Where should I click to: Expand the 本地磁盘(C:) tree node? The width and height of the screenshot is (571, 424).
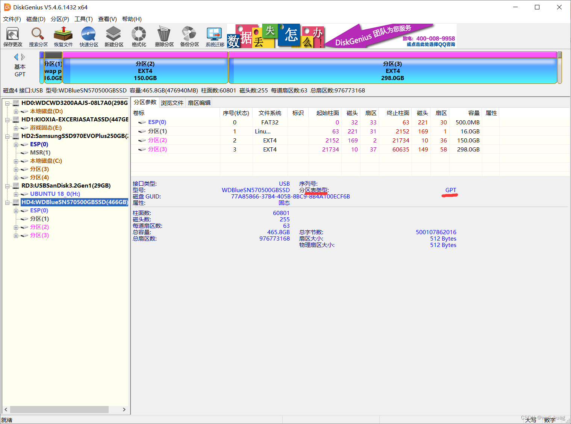click(x=16, y=161)
